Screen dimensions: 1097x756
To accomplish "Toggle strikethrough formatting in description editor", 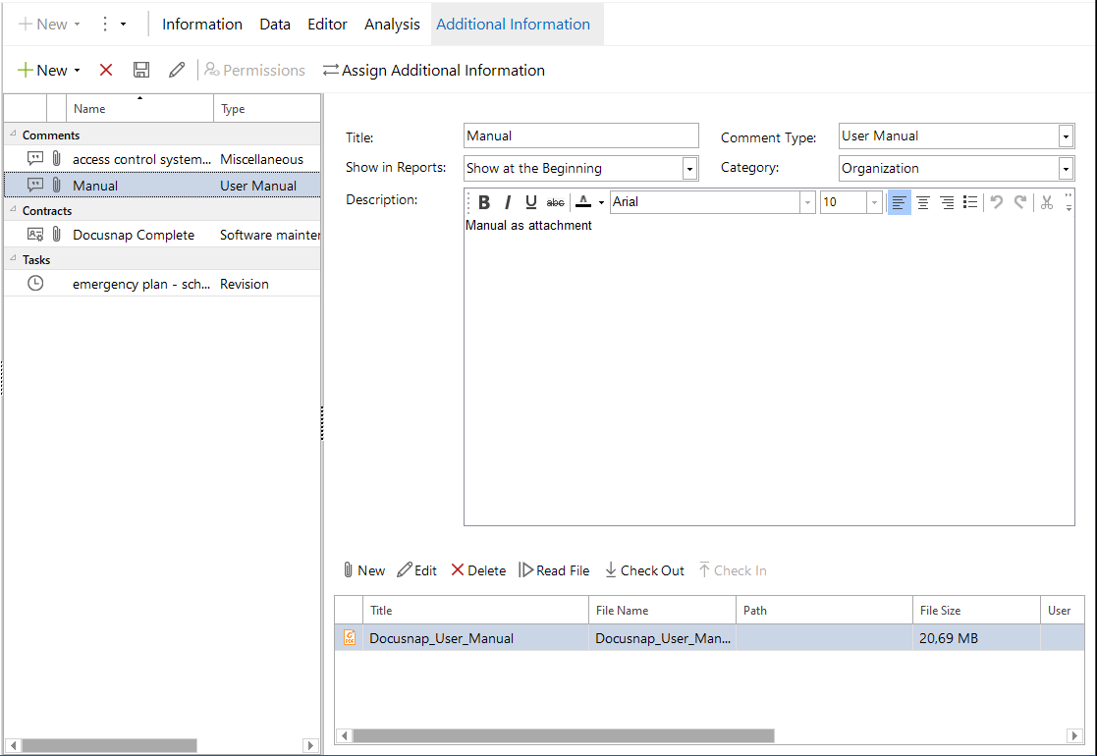I will 556,202.
